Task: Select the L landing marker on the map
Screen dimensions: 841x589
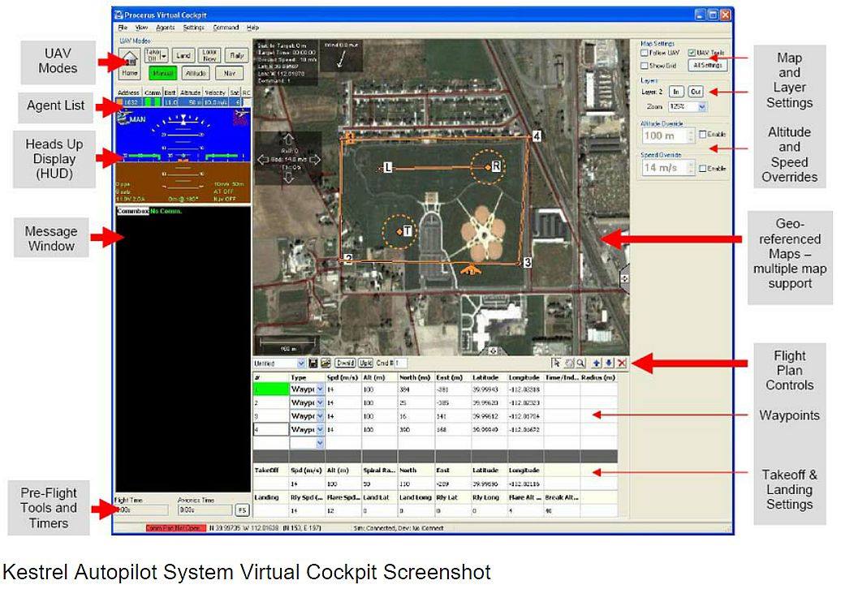Action: click(x=388, y=168)
